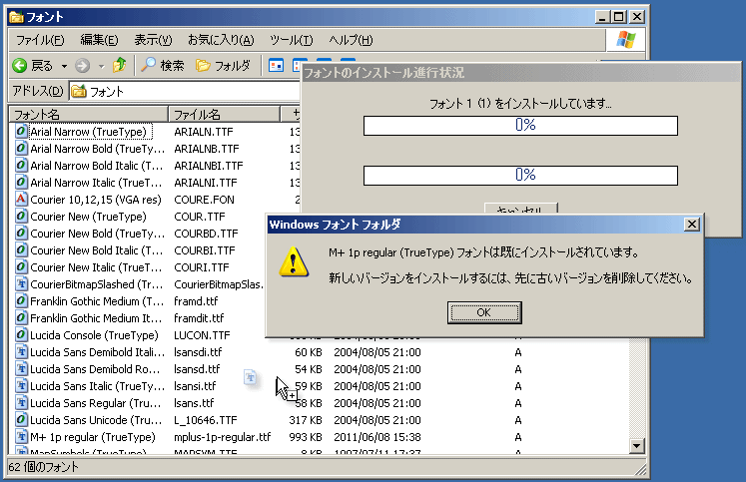
Task: Click the フォント window title bar folder icon
Action: click(x=16, y=17)
